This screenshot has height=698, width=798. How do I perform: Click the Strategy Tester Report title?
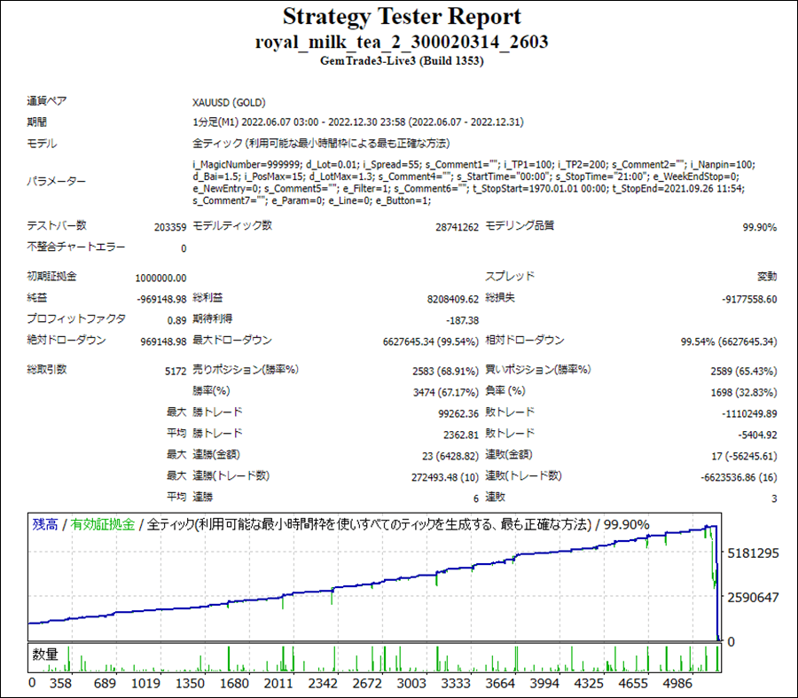[x=402, y=16]
